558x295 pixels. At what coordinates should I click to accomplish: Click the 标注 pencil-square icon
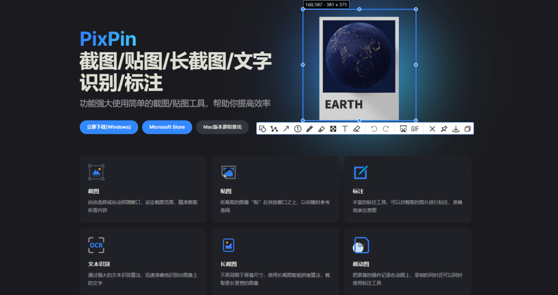(361, 172)
